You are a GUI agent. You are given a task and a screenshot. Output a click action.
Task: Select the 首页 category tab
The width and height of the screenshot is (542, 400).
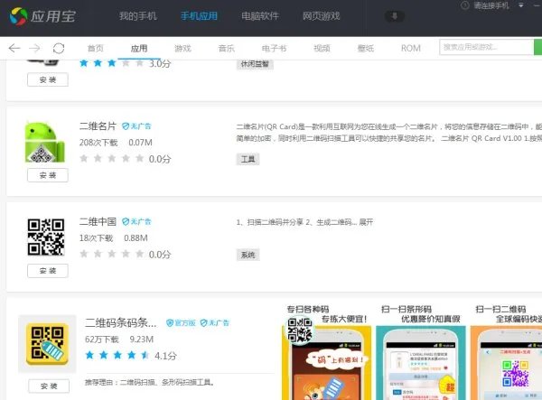96,48
